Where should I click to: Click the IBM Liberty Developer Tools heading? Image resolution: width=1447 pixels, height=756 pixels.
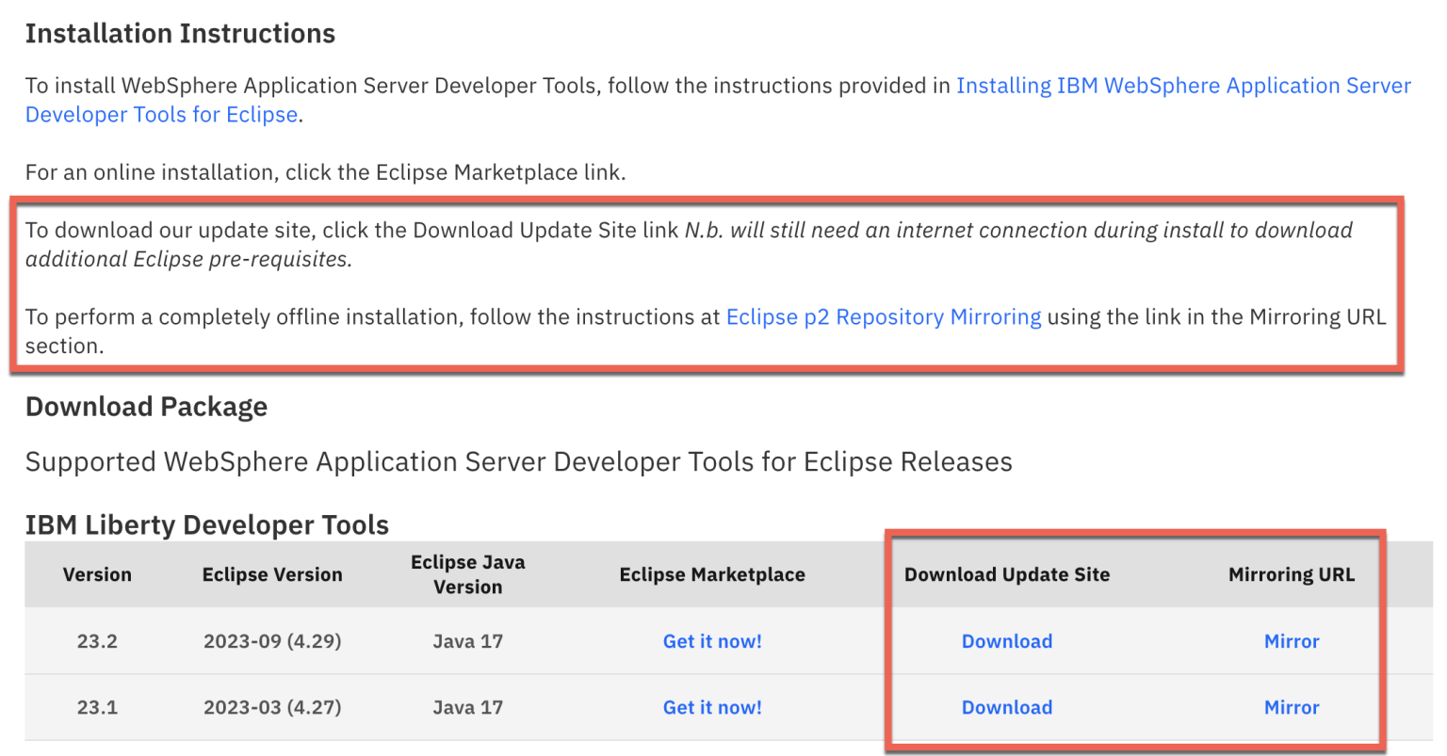pyautogui.click(x=207, y=524)
